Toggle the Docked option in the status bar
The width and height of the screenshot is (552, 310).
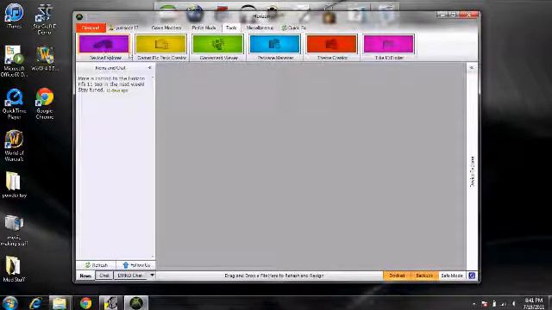[x=397, y=276]
